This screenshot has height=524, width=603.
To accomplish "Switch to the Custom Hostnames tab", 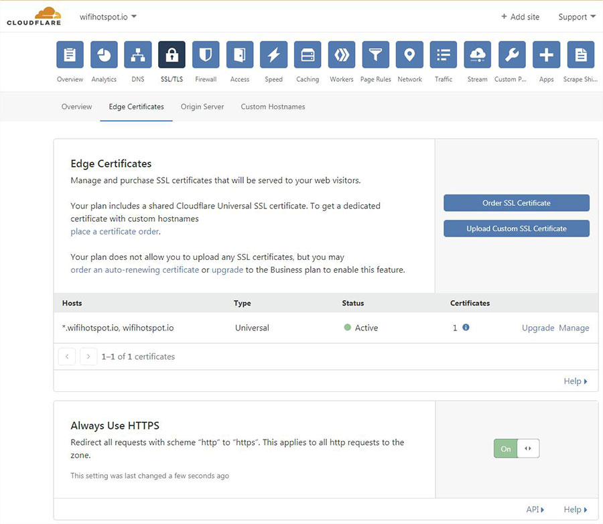I will (273, 107).
